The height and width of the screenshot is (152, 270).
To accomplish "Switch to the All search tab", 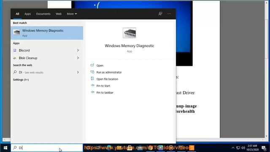I will pyautogui.click(x=17, y=14).
